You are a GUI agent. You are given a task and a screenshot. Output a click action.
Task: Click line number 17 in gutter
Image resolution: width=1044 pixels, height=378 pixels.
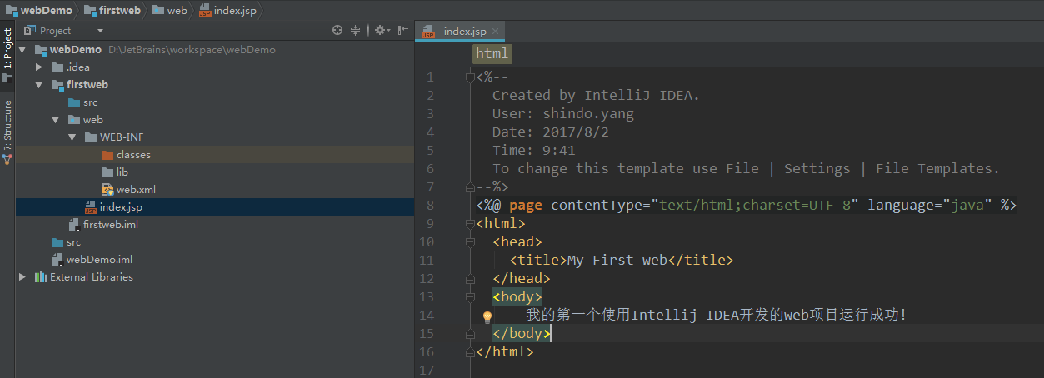click(x=427, y=370)
